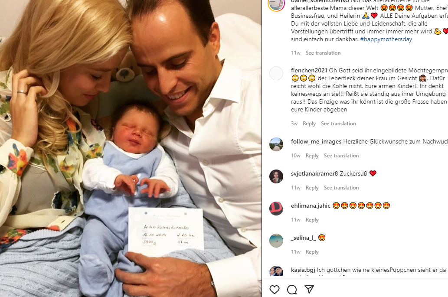Reply to fienchen2021's comment
Image resolution: width=448 pixels, height=297 pixels.
309,124
